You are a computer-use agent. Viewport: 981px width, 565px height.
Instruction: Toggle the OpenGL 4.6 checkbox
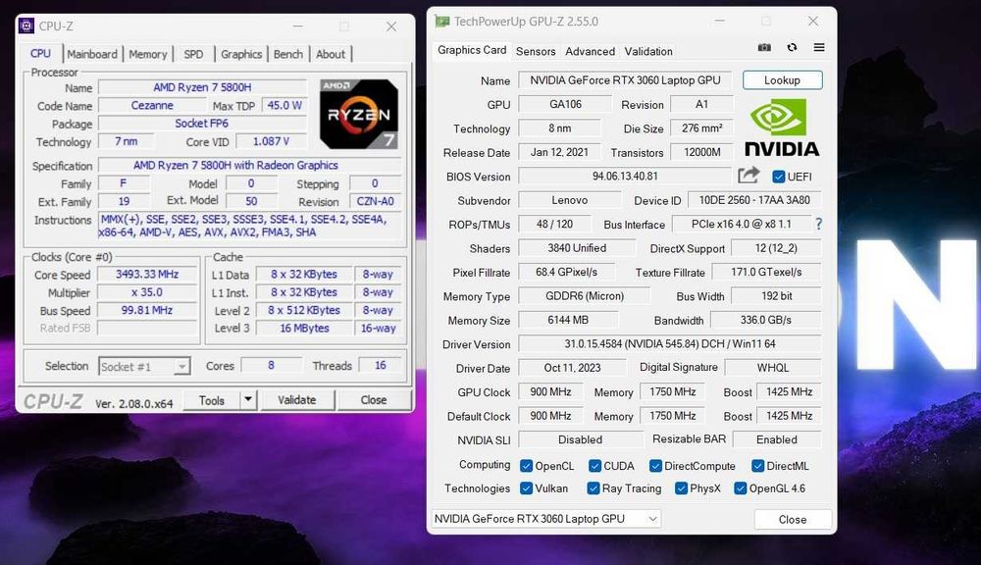[740, 488]
